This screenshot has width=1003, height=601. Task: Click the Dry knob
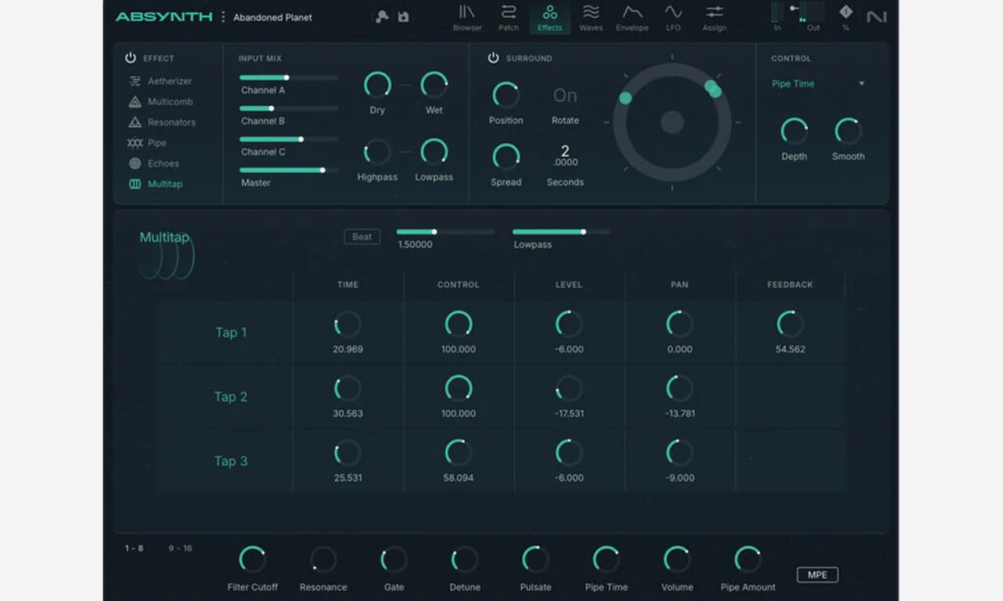tap(377, 84)
